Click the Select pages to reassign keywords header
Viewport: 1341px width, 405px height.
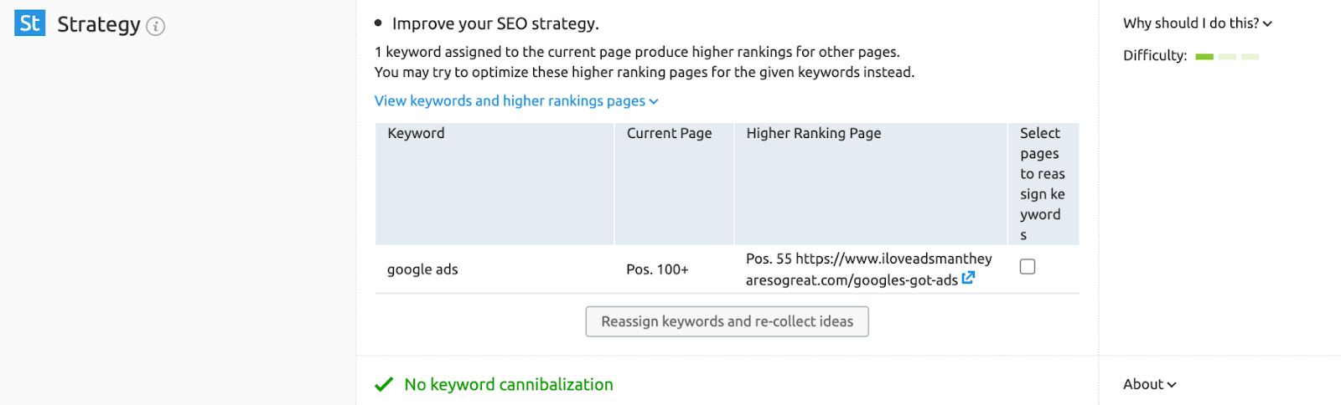point(1043,184)
